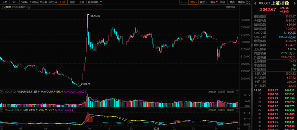This screenshot has height=130, width=297.
Task: Switch to 月线 monthly chart
Action: click(82, 2)
